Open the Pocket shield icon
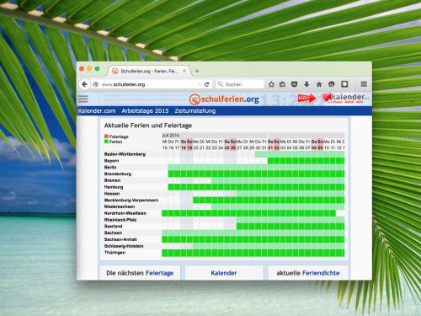Image resolution: width=421 pixels, height=316 pixels. click(294, 84)
